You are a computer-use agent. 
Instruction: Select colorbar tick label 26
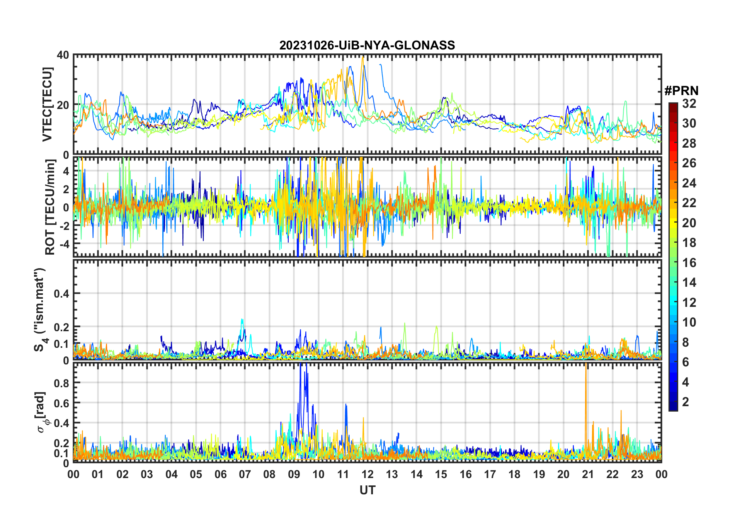click(689, 163)
